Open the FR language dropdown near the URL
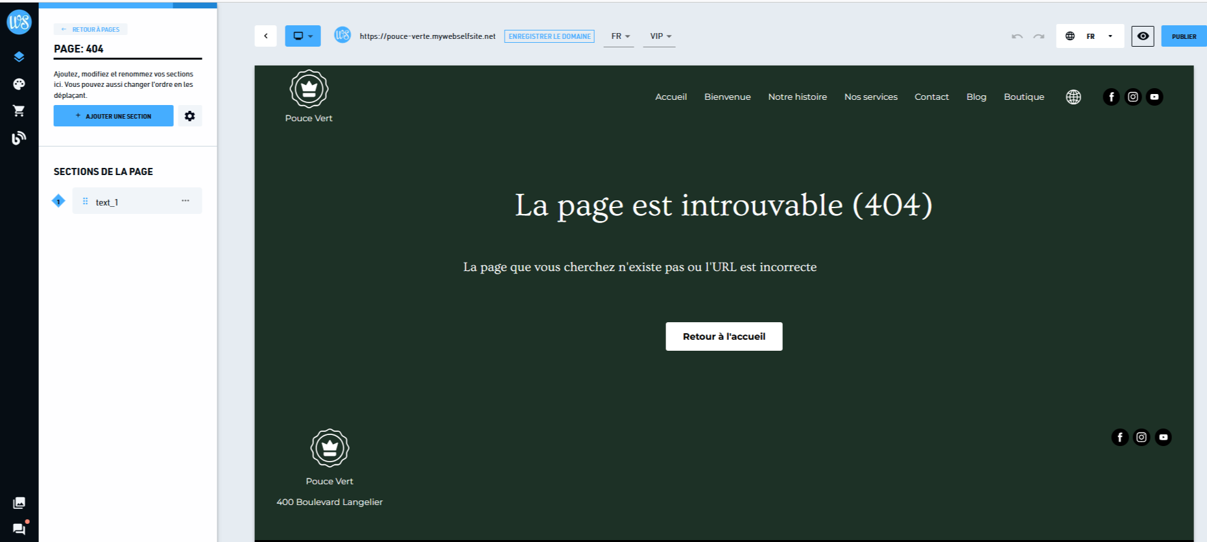Image resolution: width=1207 pixels, height=542 pixels. (619, 36)
